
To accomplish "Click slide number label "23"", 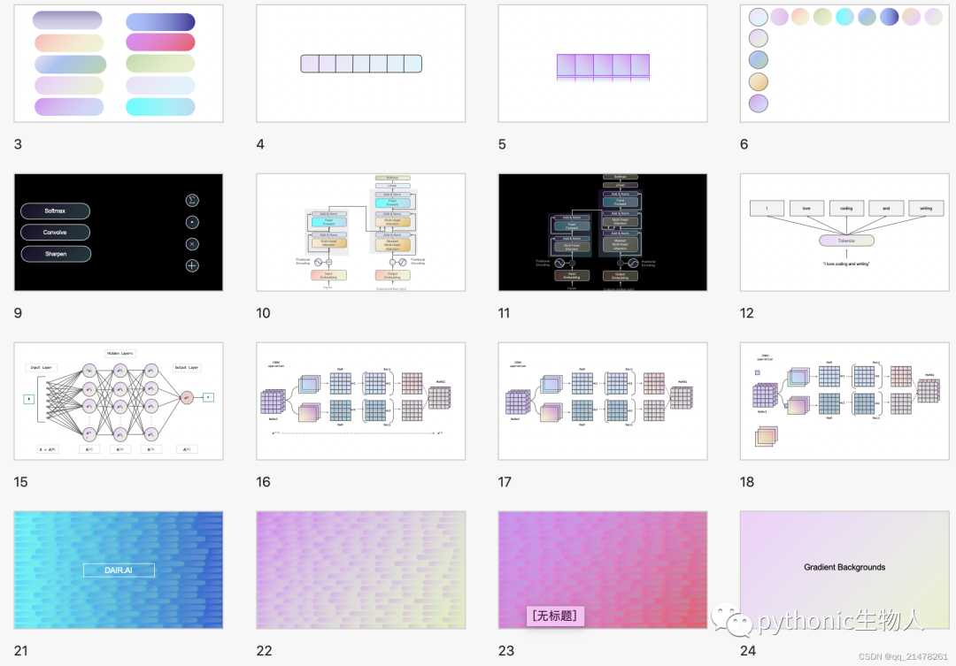I will (506, 651).
